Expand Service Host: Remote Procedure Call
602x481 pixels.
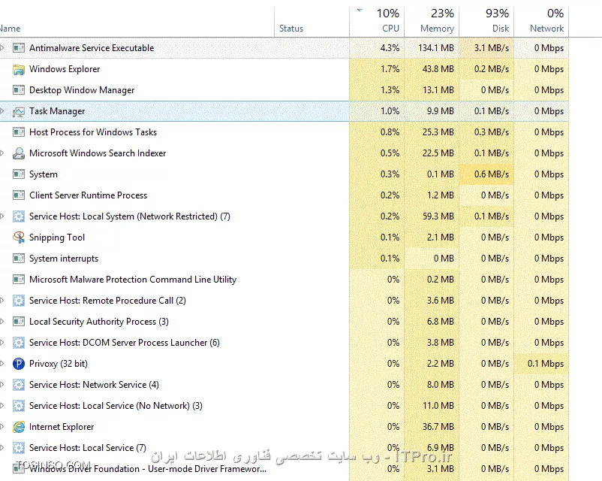(x=2, y=301)
